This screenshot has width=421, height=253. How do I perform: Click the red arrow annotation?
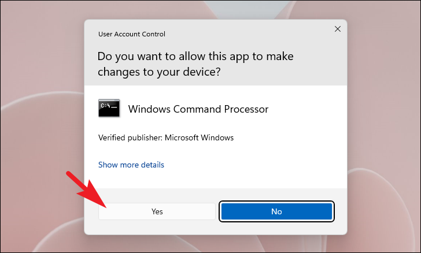point(86,189)
